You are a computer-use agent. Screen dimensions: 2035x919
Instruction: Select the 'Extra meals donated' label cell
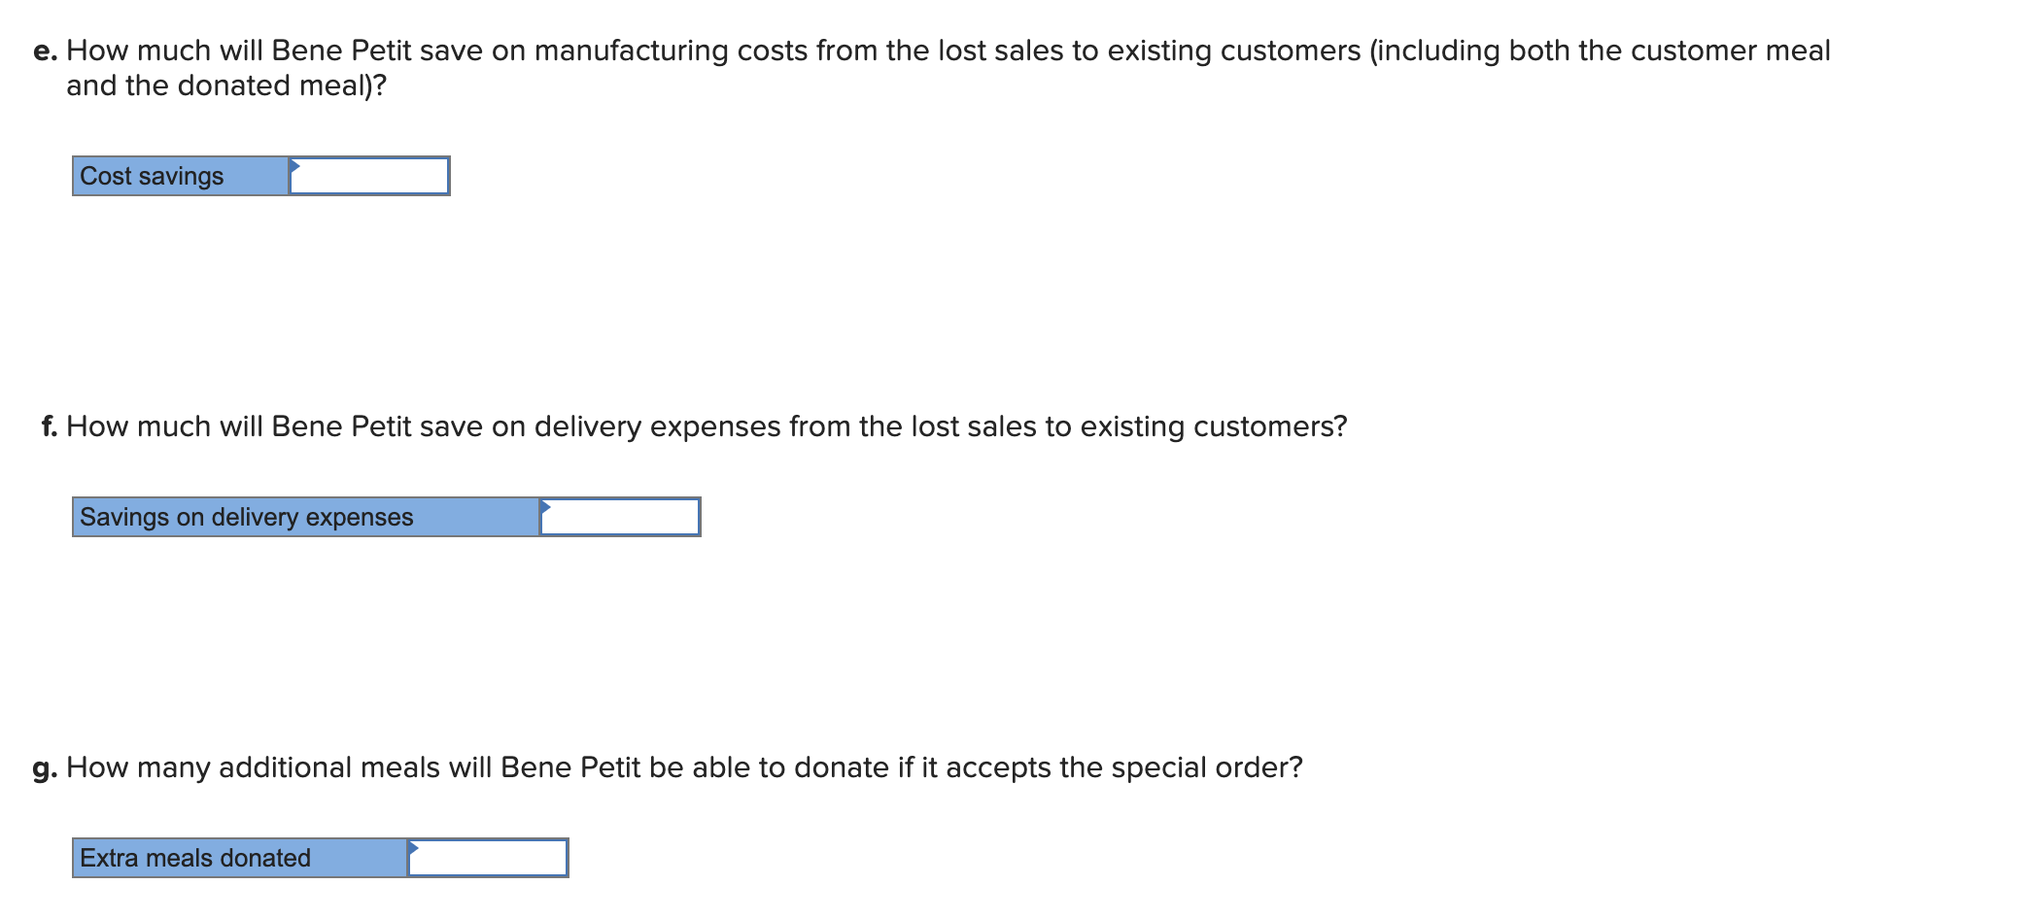click(240, 858)
